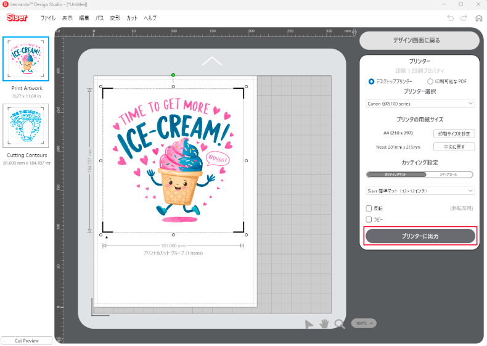Click the 181.000 mm width dimension
Viewport: 487px width, 346px height.
[x=173, y=245]
